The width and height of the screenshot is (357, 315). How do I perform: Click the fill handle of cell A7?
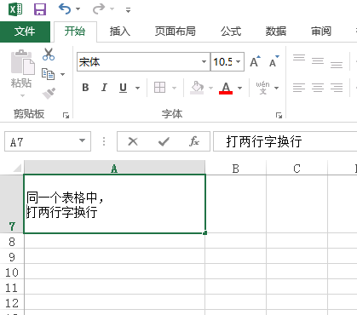point(205,232)
